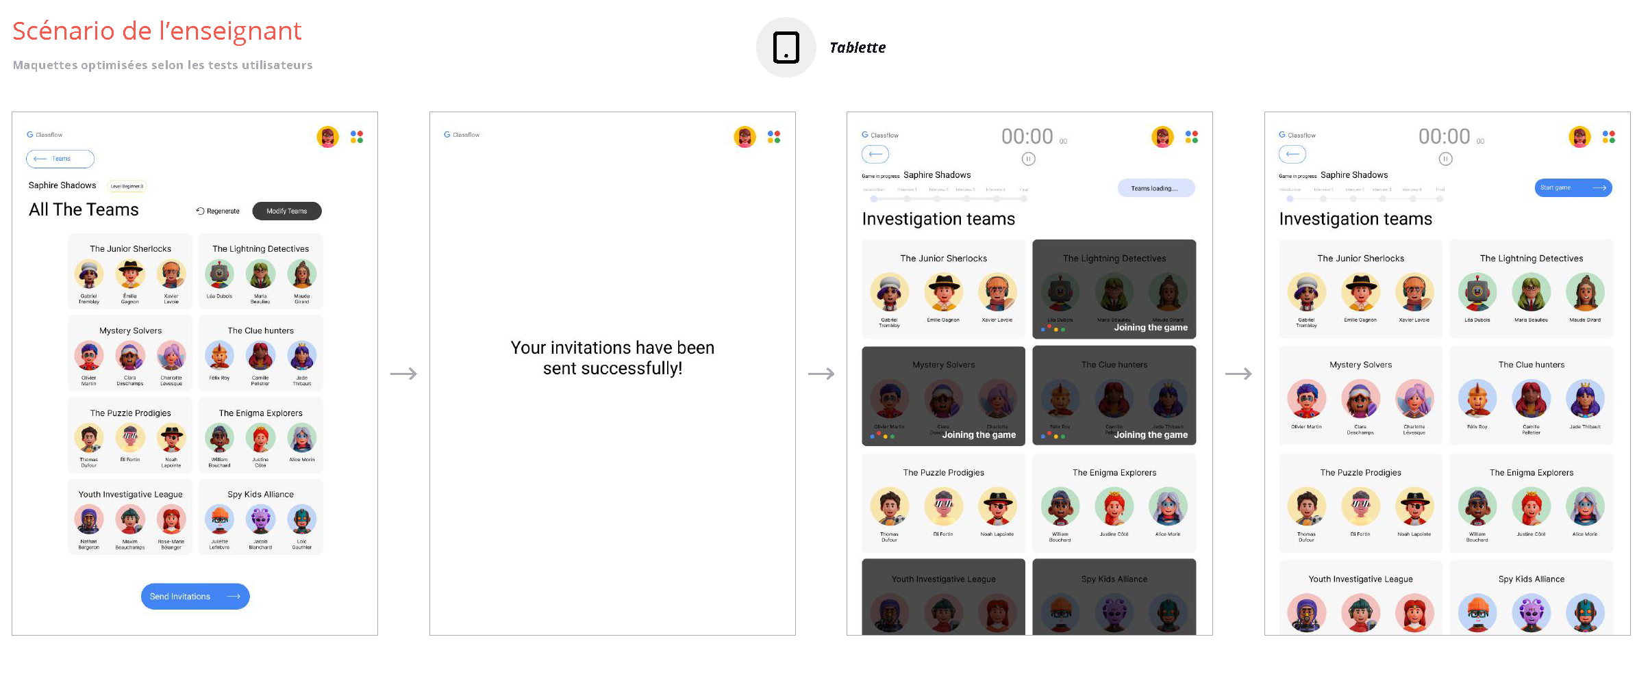Open the Google apps icon on the fourth screen
This screenshot has height=689, width=1650.
click(x=1609, y=137)
